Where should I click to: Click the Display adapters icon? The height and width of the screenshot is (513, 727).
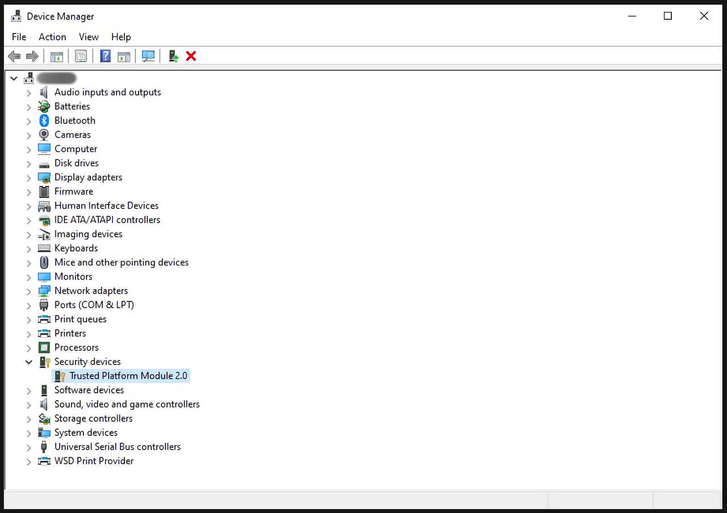(44, 177)
